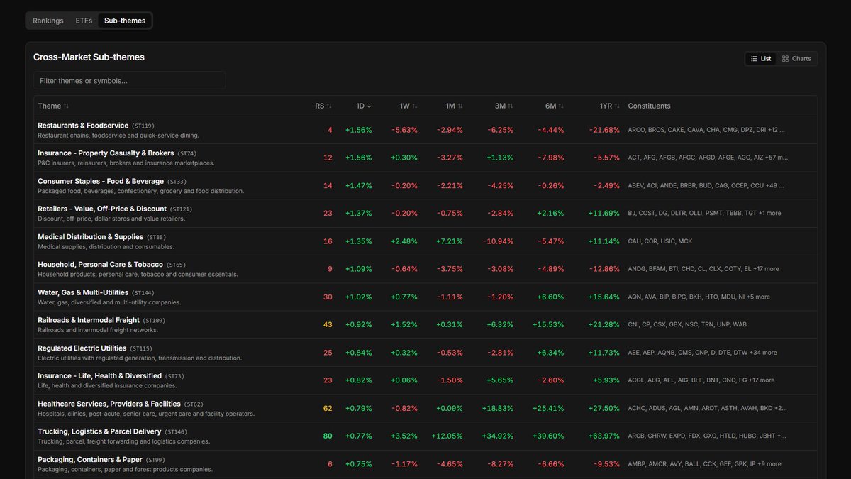851x479 pixels.
Task: Select Water, Gas & Multi-Utilities row title
Action: click(83, 292)
